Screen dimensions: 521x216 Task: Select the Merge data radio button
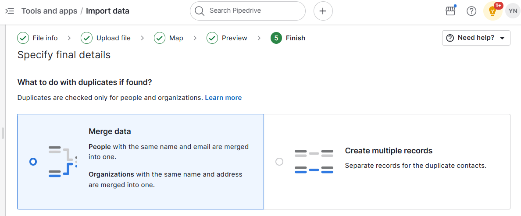[x=33, y=162]
